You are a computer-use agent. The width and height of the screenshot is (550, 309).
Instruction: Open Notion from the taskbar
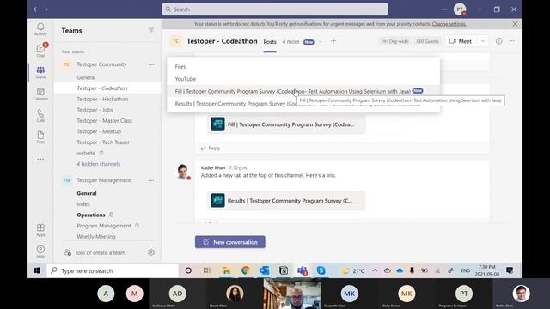pyautogui.click(x=284, y=270)
